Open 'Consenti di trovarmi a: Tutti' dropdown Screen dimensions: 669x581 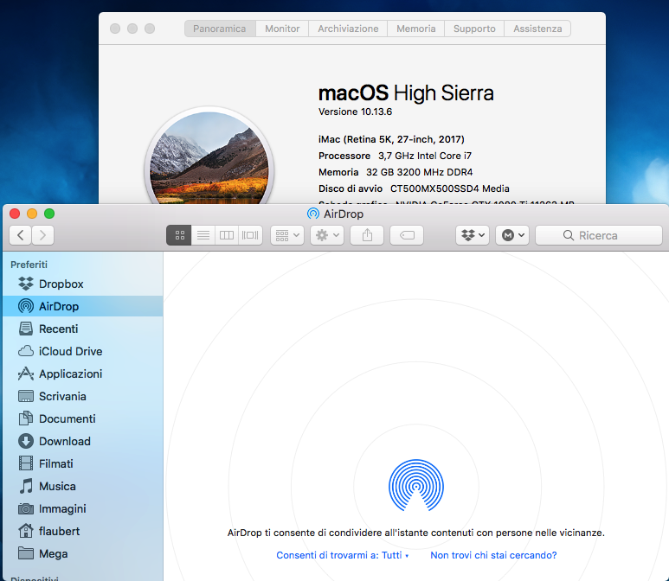click(343, 555)
